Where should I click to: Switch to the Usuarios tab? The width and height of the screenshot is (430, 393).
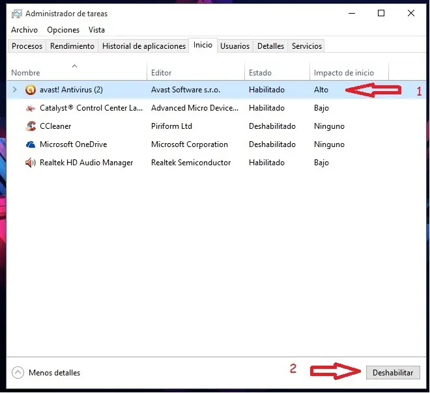[x=235, y=46]
